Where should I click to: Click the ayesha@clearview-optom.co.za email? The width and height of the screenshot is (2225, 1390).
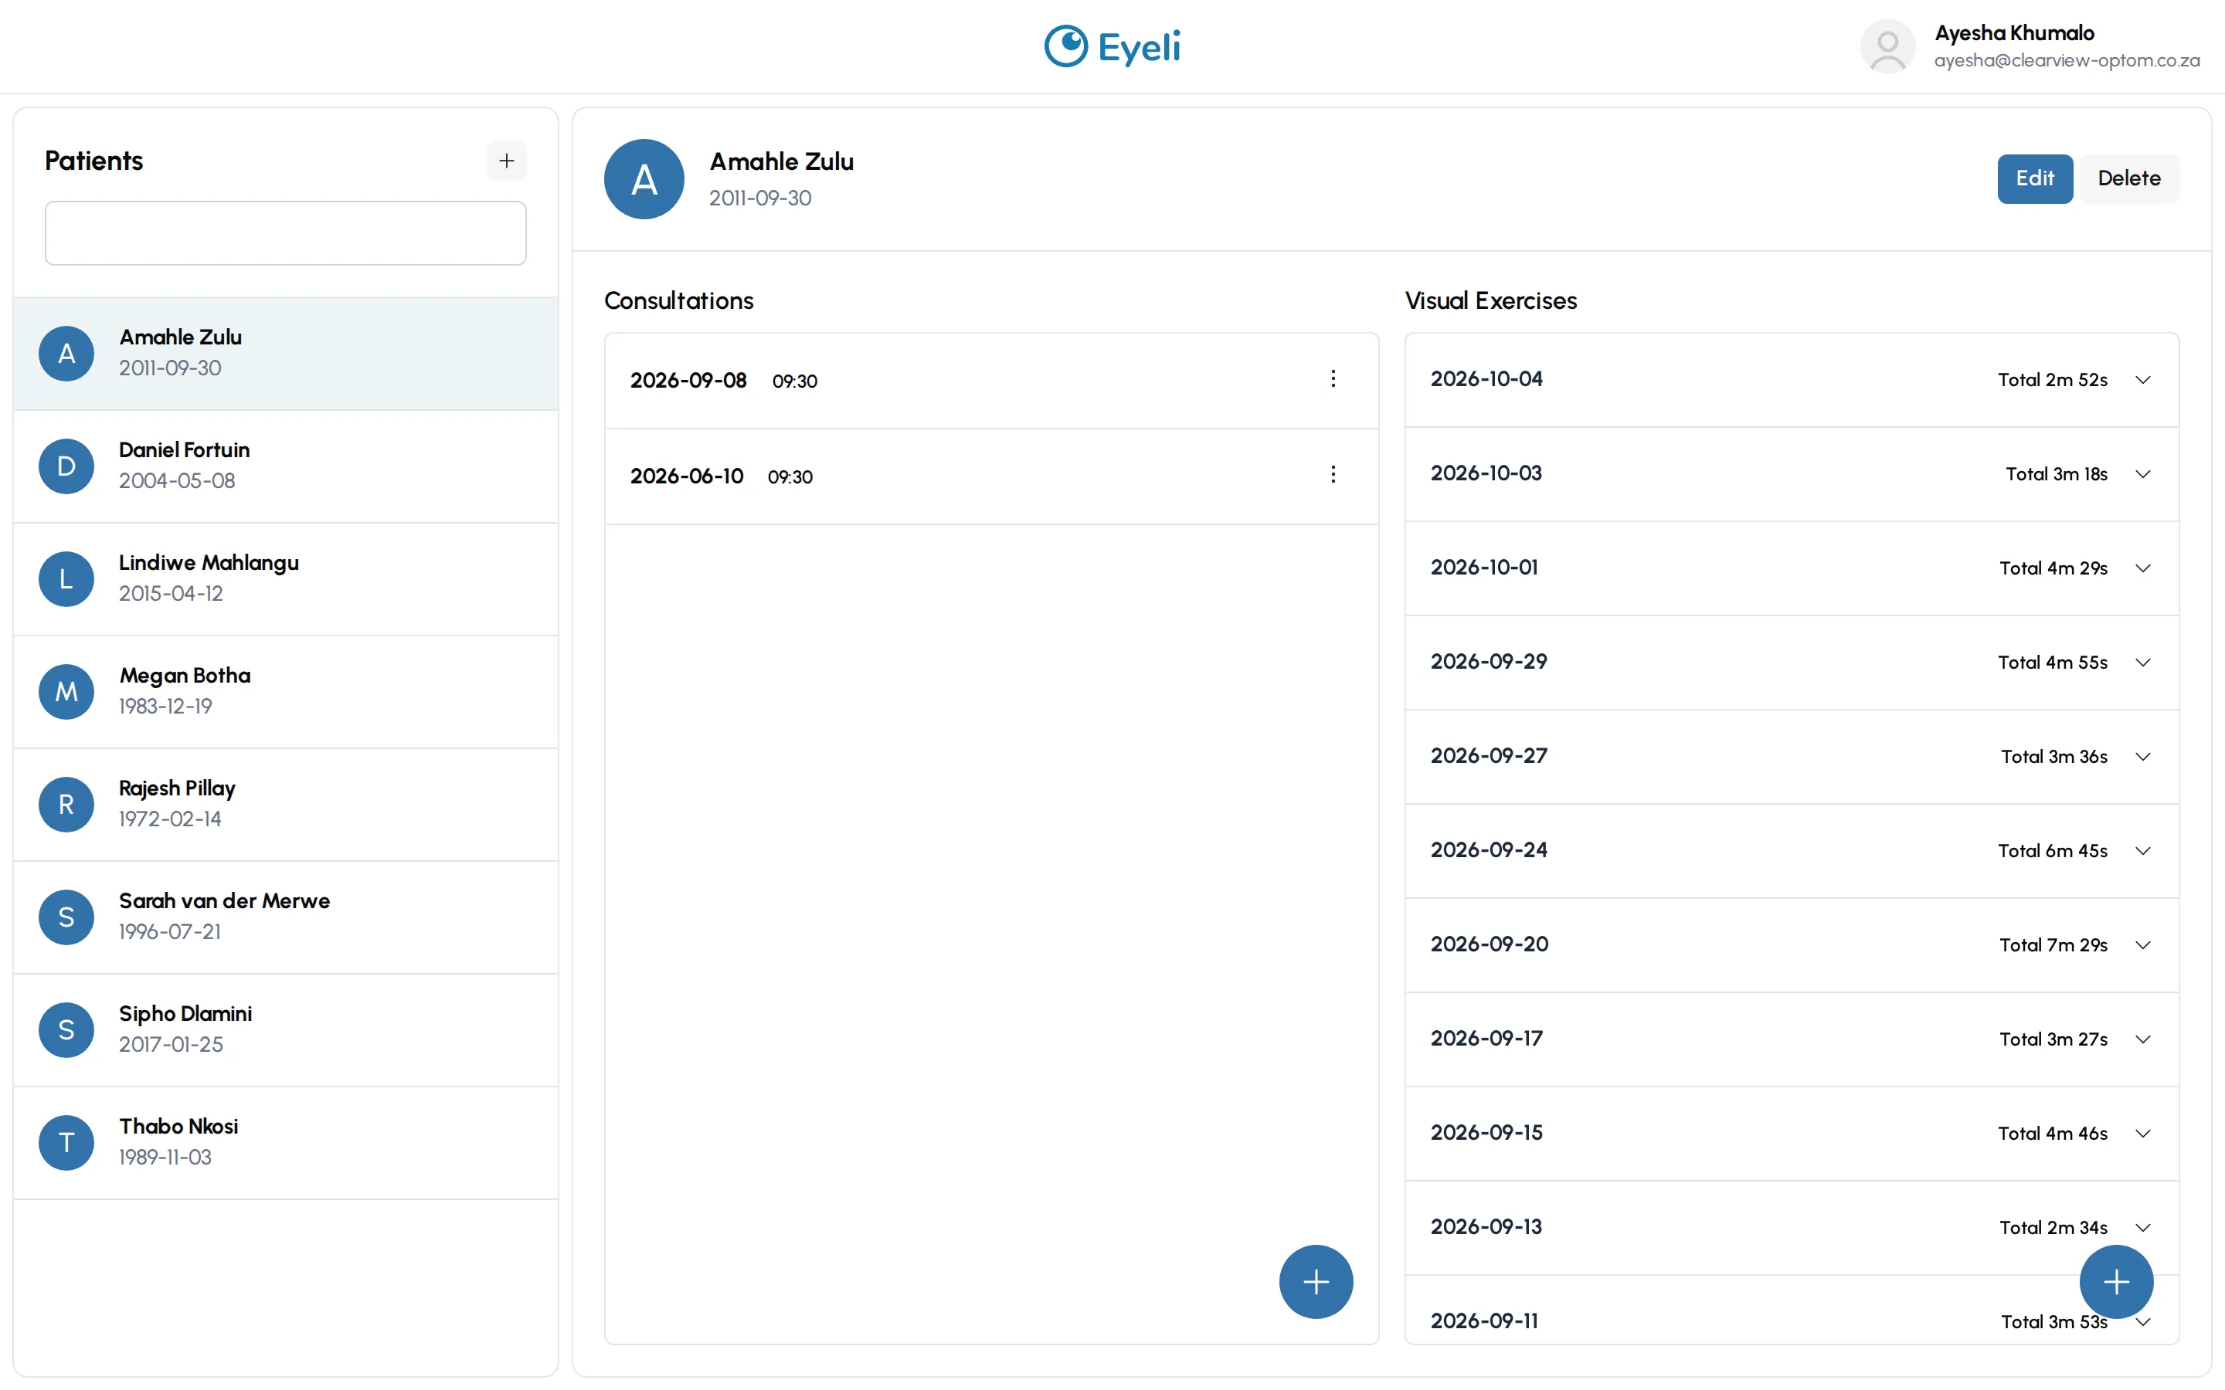(2067, 61)
